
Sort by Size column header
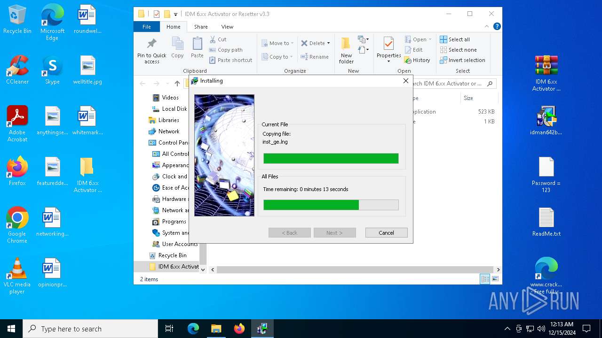point(478,98)
